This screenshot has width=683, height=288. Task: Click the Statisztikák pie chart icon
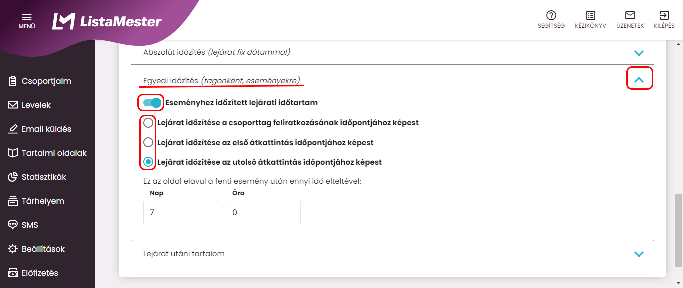[x=13, y=177]
